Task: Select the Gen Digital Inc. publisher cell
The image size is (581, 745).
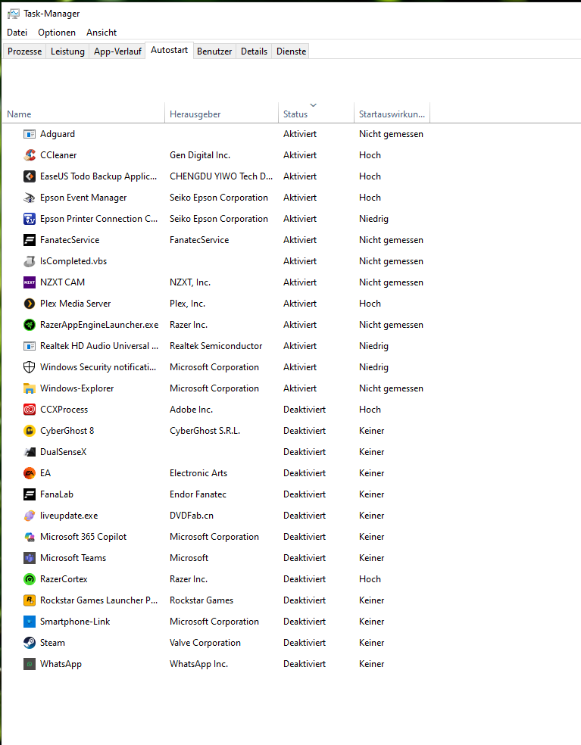Action: tap(200, 155)
